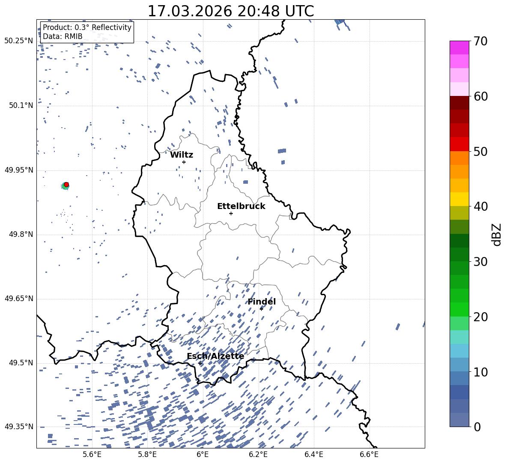
Task: Click the red 50 dBZ color band
Action: [x=459, y=144]
